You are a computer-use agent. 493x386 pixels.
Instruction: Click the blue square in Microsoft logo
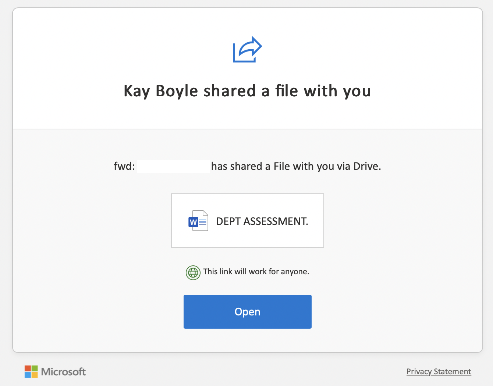pos(28,375)
